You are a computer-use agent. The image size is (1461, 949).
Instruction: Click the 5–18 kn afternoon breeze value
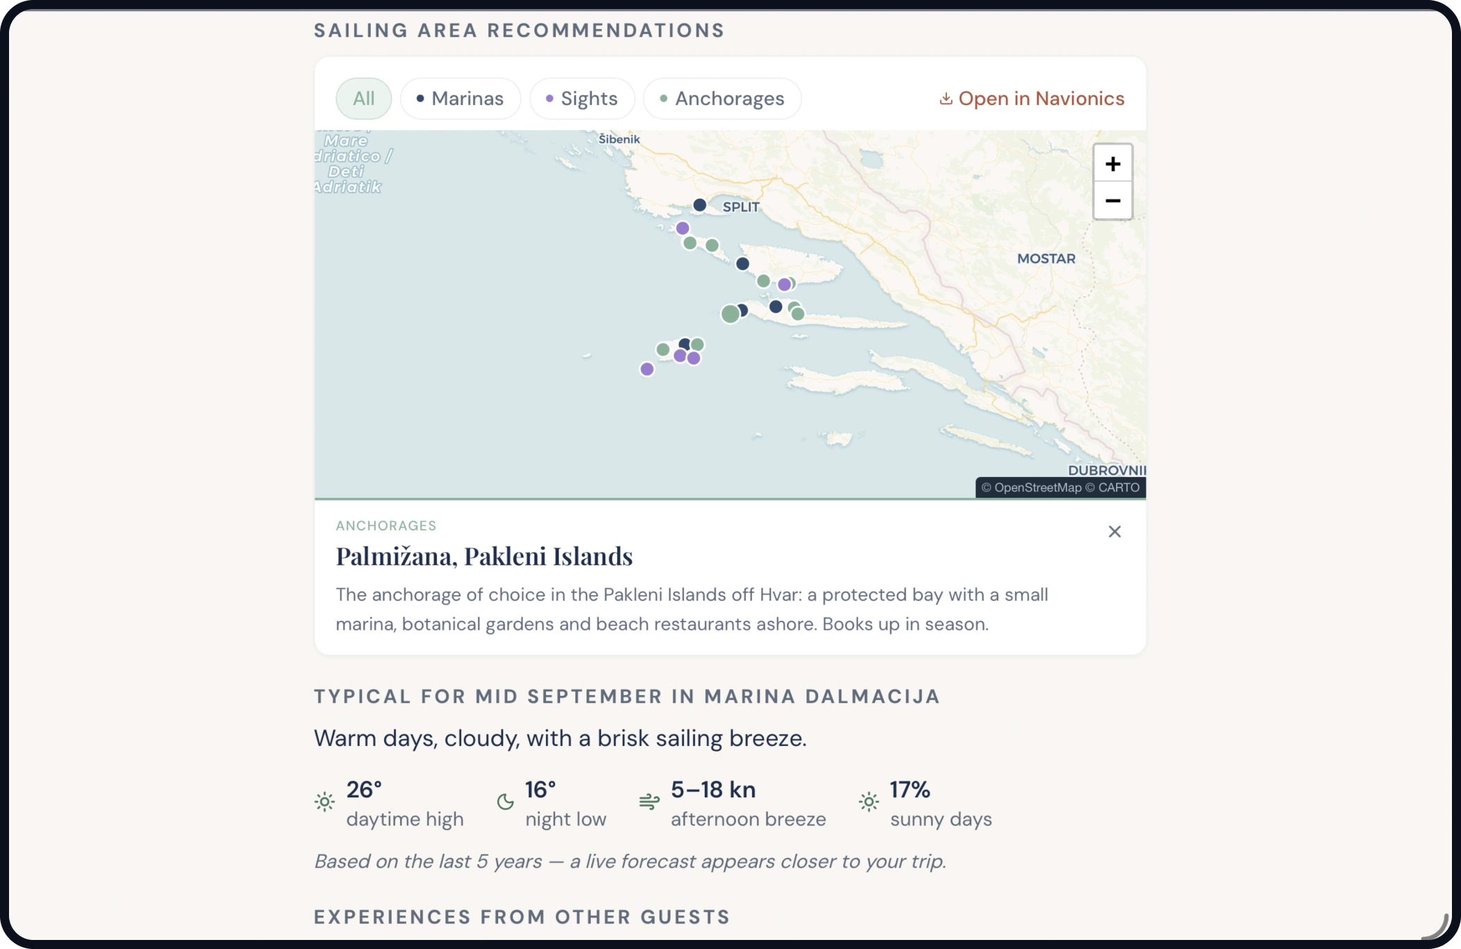click(713, 790)
